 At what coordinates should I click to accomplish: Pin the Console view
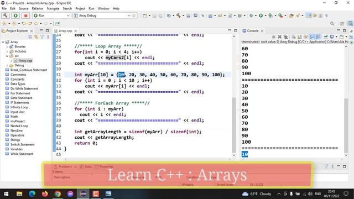coord(326,37)
